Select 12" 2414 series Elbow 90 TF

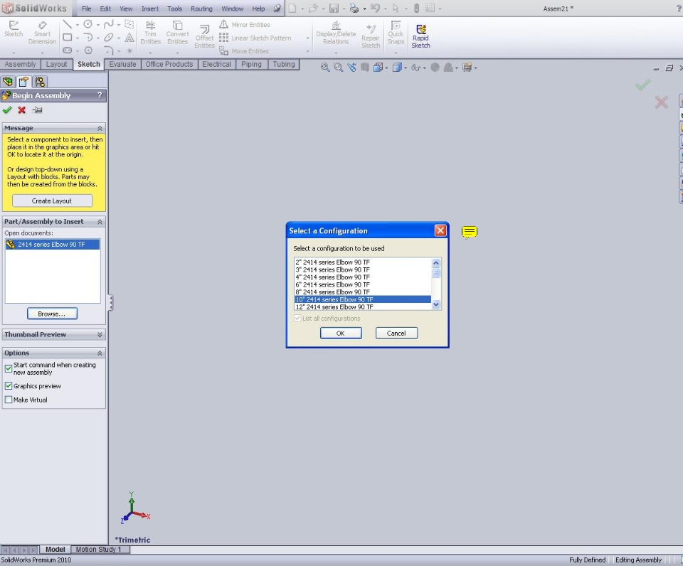[x=363, y=306]
